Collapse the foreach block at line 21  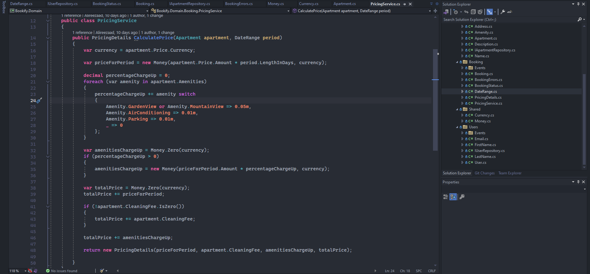48,82
